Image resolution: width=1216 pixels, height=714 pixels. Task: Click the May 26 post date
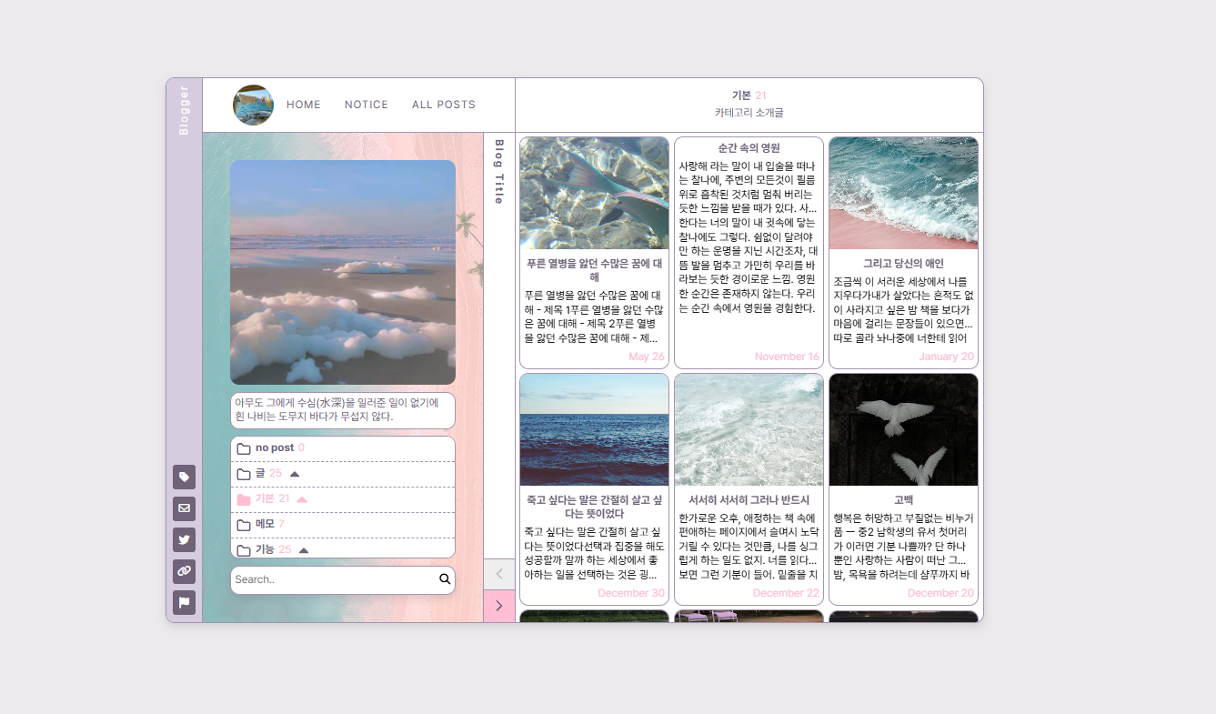(x=647, y=357)
